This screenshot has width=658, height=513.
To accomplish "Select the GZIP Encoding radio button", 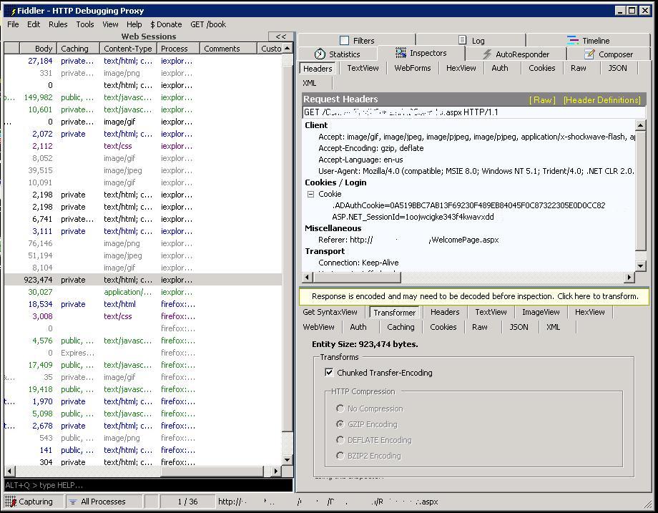I will click(x=340, y=424).
